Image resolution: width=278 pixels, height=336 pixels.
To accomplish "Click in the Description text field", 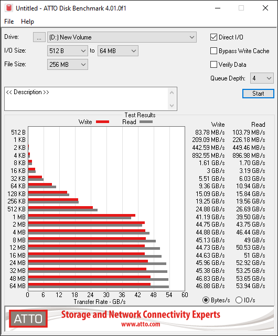I will (87, 99).
